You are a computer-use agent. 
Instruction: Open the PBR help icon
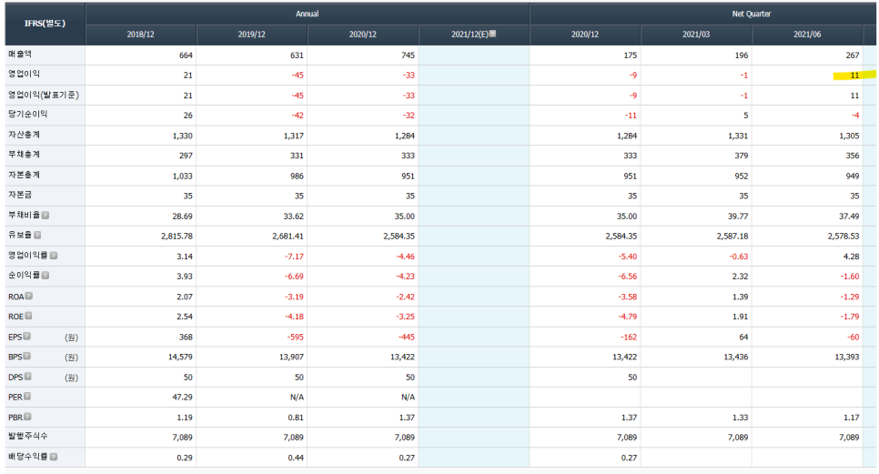click(27, 417)
